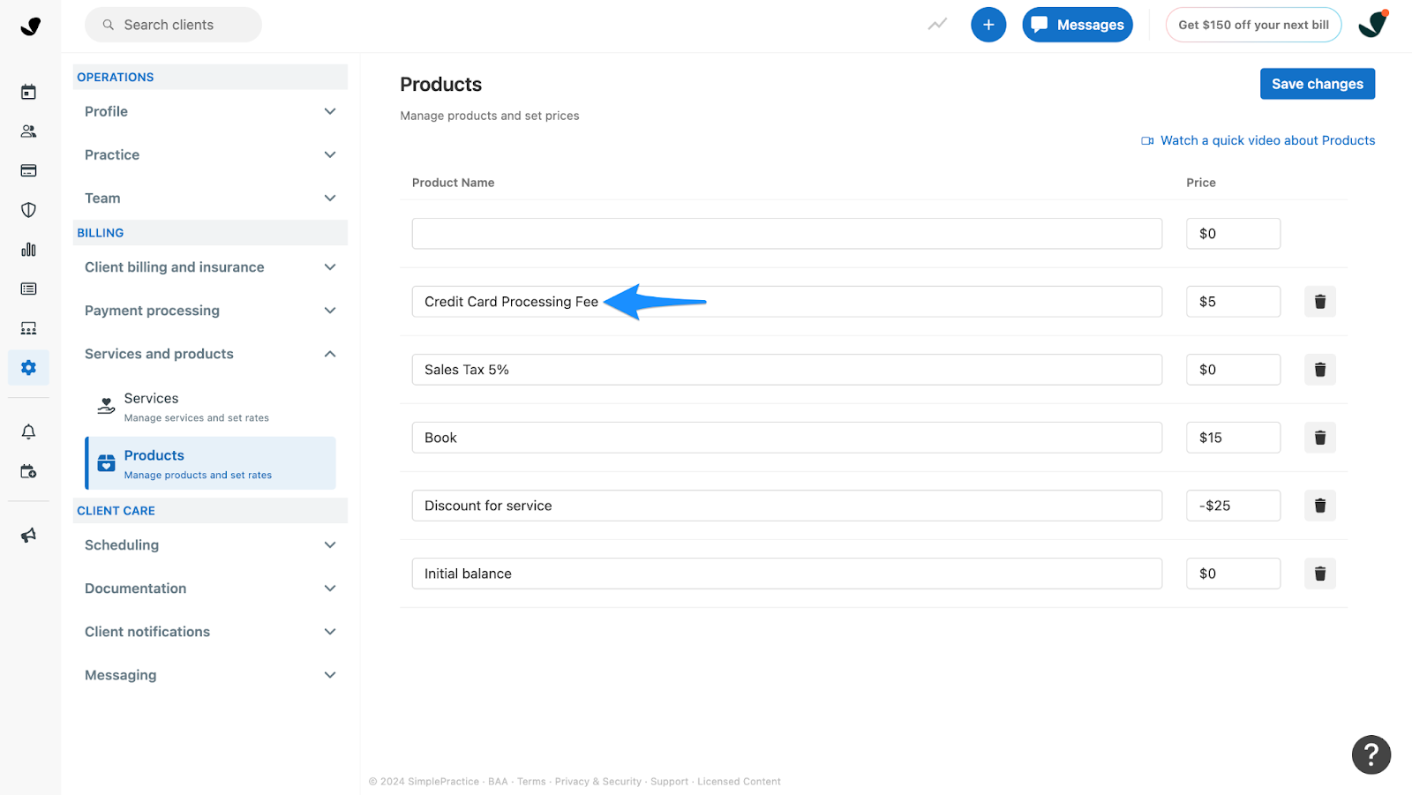Click Get $150 off your next bill
This screenshot has width=1412, height=795.
click(x=1253, y=25)
